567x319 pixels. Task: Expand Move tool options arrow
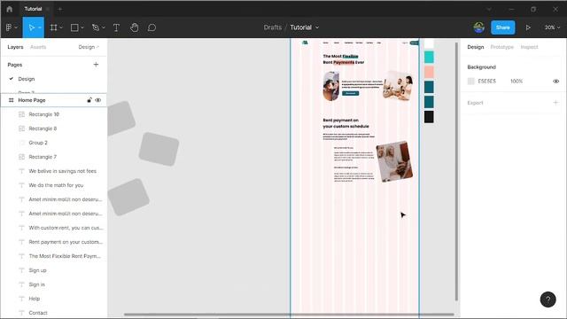tap(40, 27)
